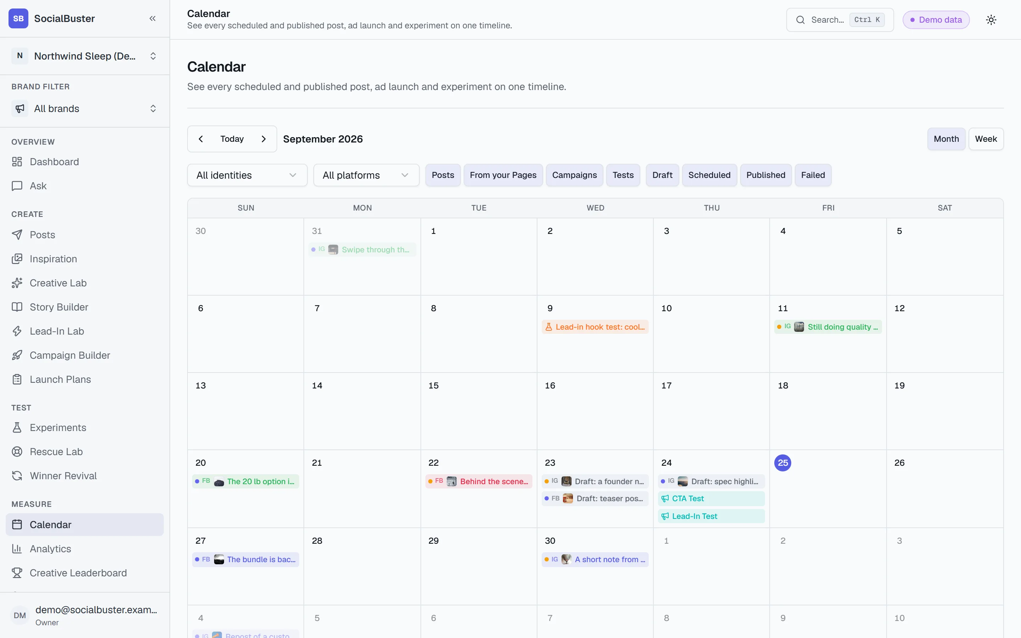The width and height of the screenshot is (1021, 638).
Task: Open 'A short note from' post event
Action: 595,559
